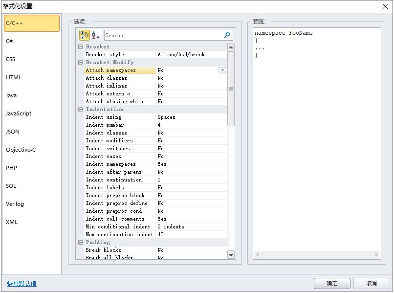Screen dimensions: 394x293
Task: Click the 确定 confirm button
Action: coord(332,283)
